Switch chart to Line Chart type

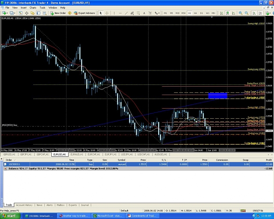234,13
